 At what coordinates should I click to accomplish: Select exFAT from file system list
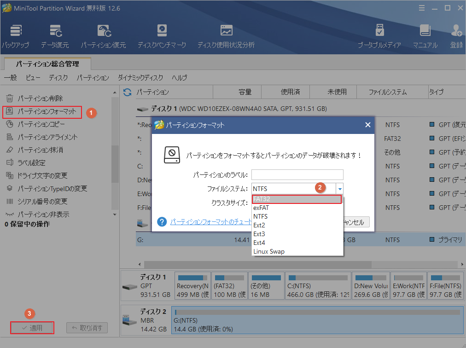click(x=297, y=208)
